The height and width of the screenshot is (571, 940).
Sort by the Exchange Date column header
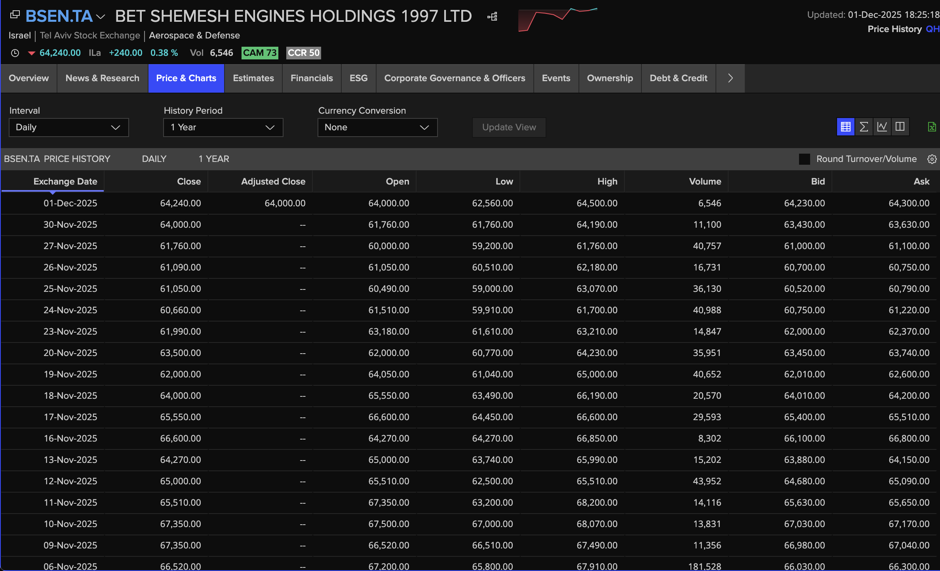[65, 181]
